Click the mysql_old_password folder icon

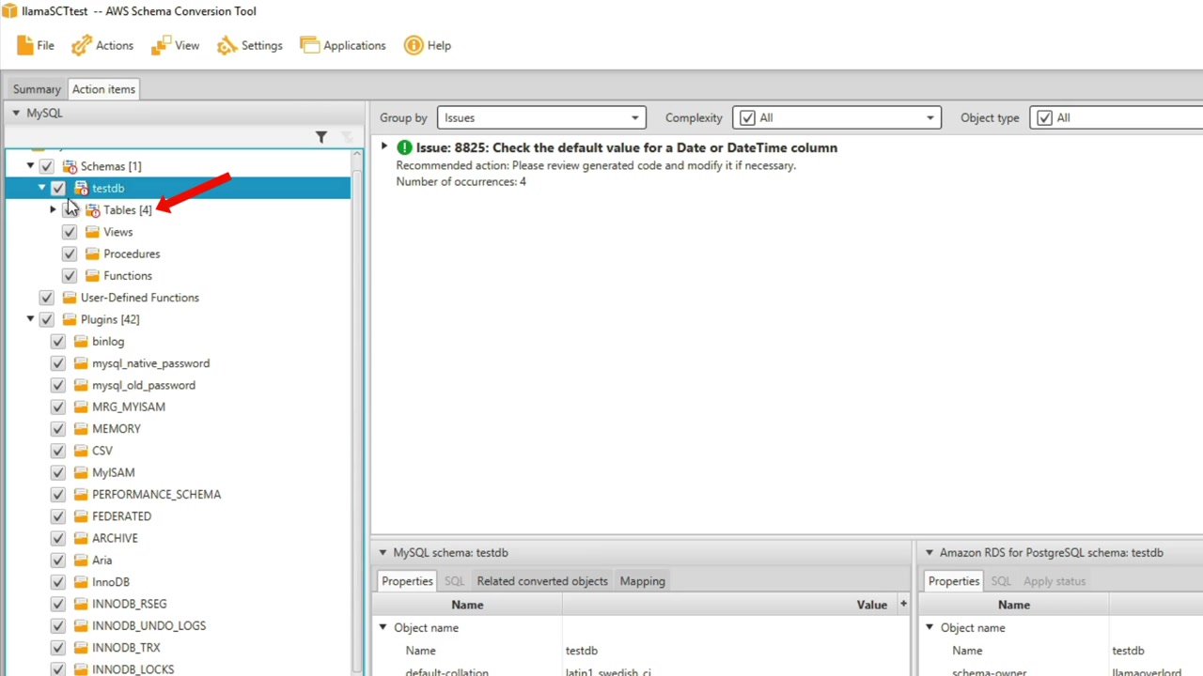[81, 385]
